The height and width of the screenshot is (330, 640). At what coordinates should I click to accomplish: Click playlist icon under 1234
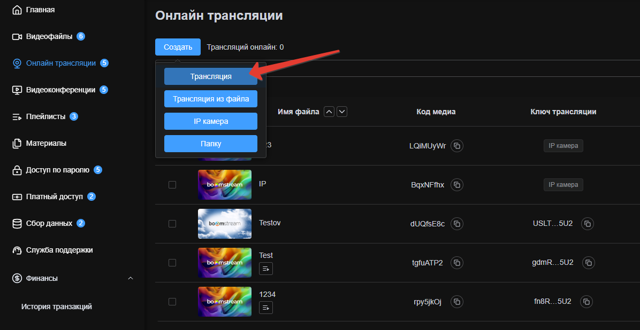pos(266,308)
